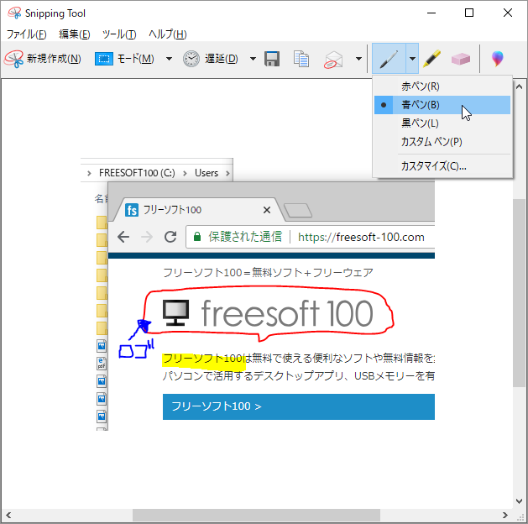The image size is (528, 524).
Task: Select the Pen tool icon
Action: tap(389, 59)
